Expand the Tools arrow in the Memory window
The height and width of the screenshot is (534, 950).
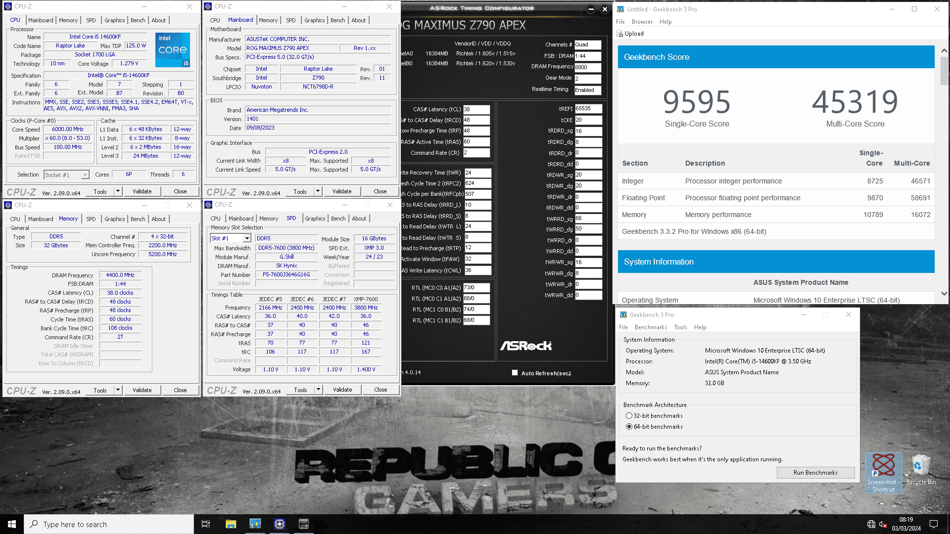(x=118, y=390)
